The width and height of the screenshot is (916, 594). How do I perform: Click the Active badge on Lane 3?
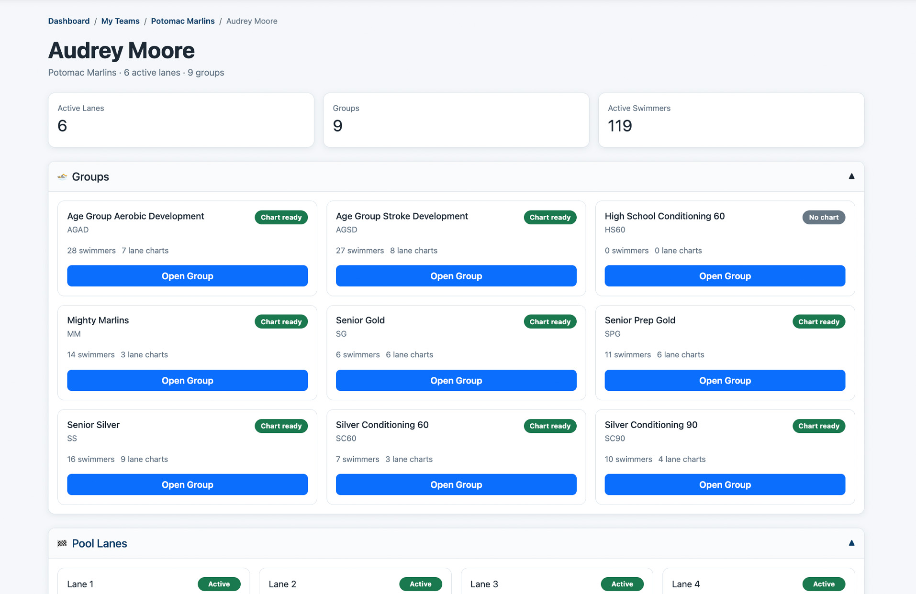[622, 584]
